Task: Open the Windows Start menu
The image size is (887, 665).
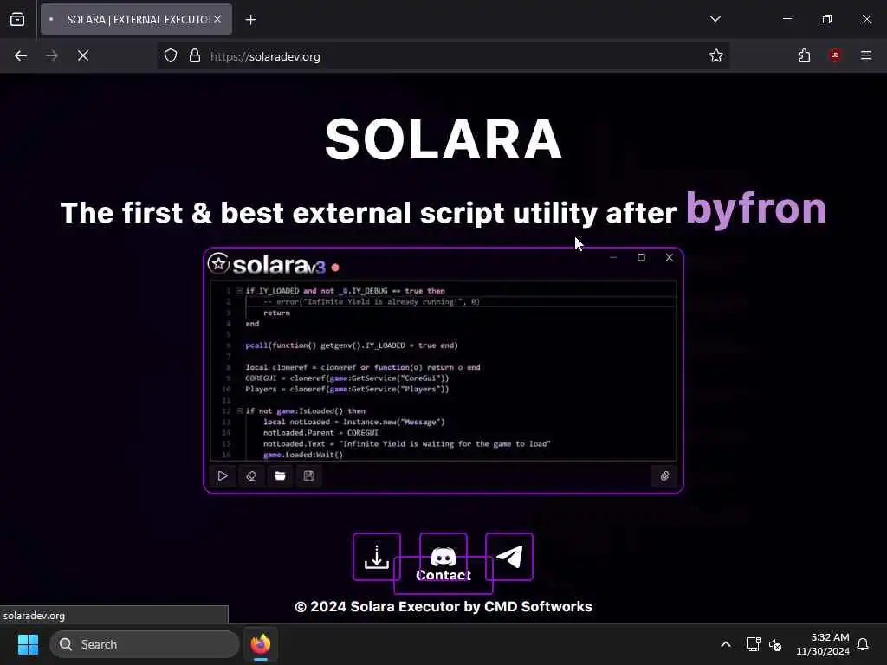Action: (28, 644)
